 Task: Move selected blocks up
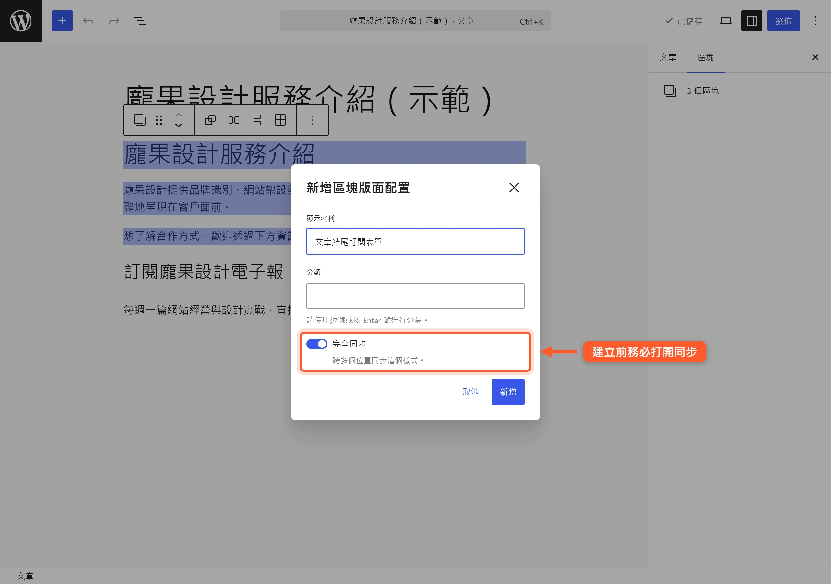179,115
